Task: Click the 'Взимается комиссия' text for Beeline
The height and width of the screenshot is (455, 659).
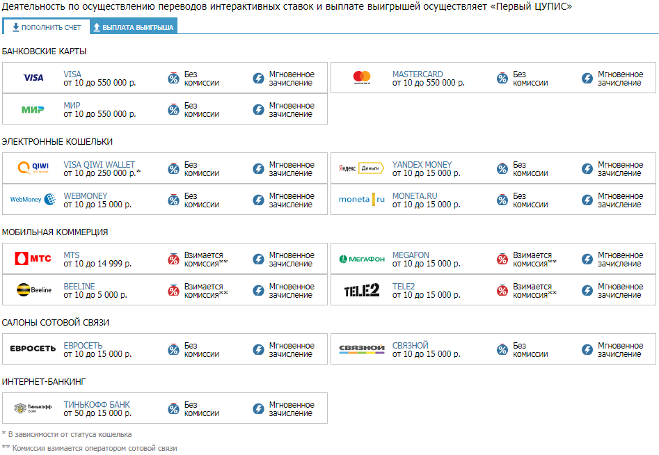Action: (206, 291)
